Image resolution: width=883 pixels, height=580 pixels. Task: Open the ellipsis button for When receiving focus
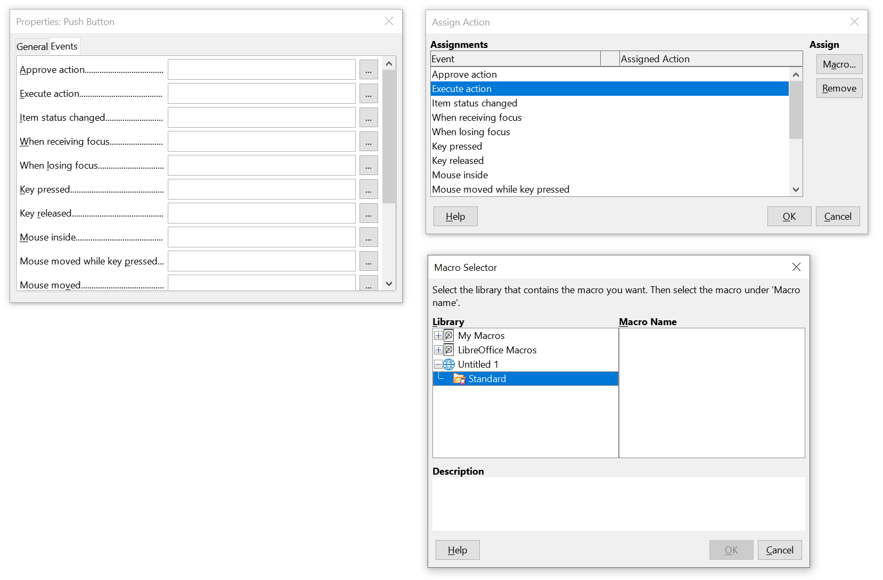click(369, 142)
